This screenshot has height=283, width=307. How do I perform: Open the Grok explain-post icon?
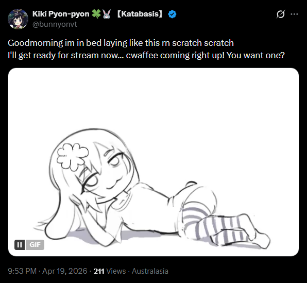tap(281, 14)
